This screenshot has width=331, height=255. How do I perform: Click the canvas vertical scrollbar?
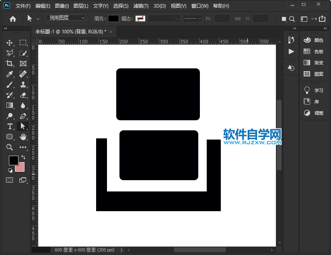tap(279, 129)
